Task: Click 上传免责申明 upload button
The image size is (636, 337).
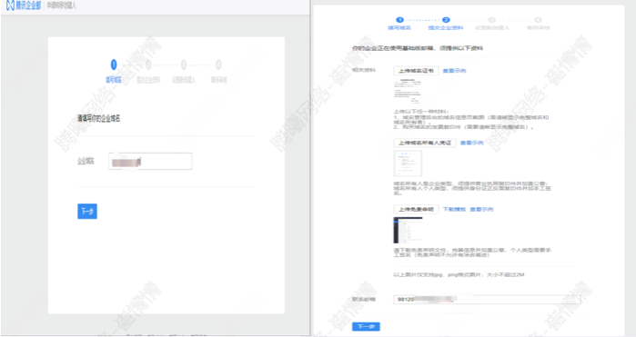Action: pos(416,210)
